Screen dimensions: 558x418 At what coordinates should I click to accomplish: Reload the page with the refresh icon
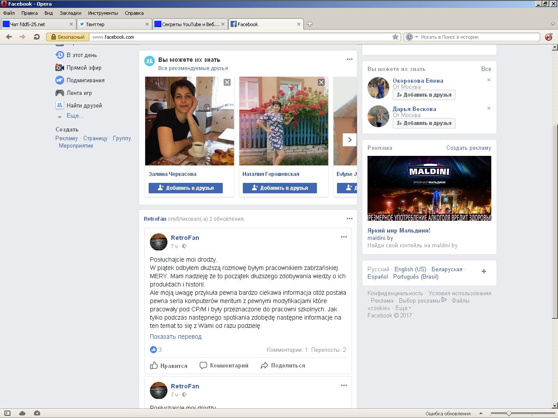point(37,37)
